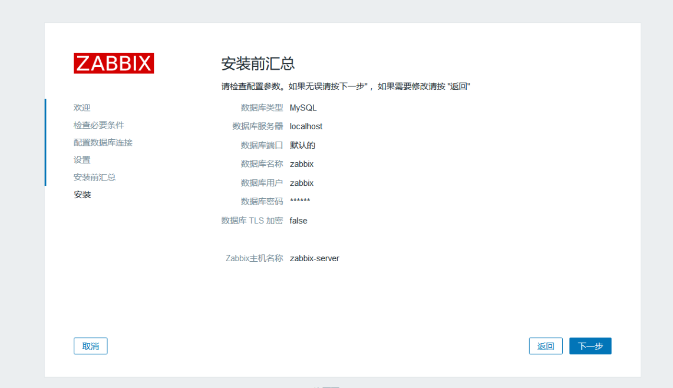
Task: Click the 请检查配置参数 instruction text
Action: pos(345,86)
